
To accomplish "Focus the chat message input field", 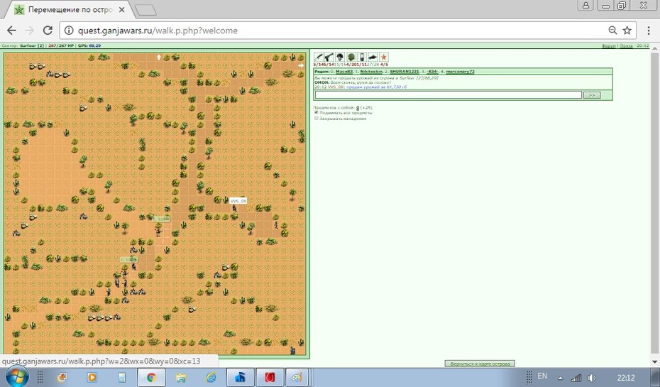I will [x=449, y=95].
